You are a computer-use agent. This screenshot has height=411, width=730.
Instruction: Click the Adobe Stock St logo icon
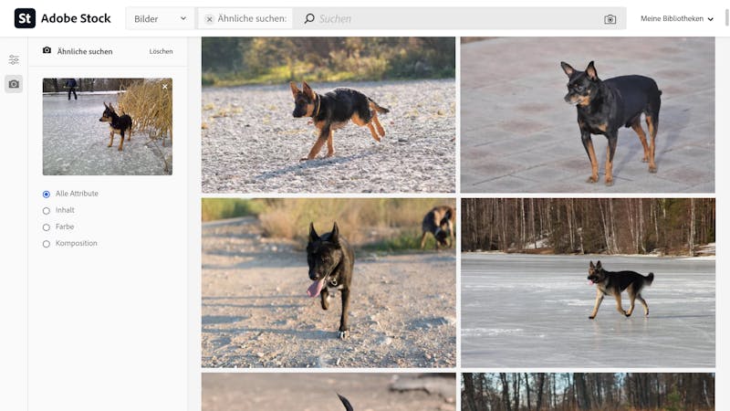[x=25, y=18]
